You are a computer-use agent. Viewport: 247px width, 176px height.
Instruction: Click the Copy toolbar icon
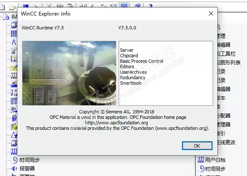[x=60, y=6]
